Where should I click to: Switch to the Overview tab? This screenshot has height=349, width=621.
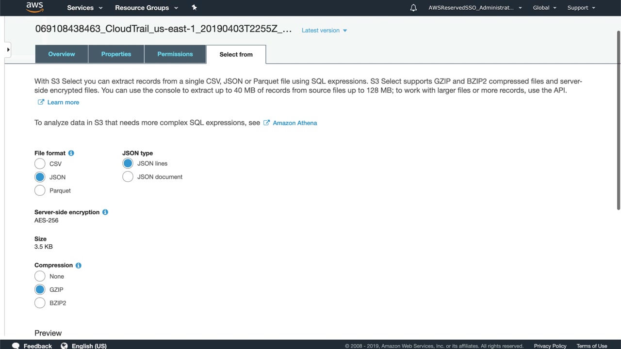(62, 54)
